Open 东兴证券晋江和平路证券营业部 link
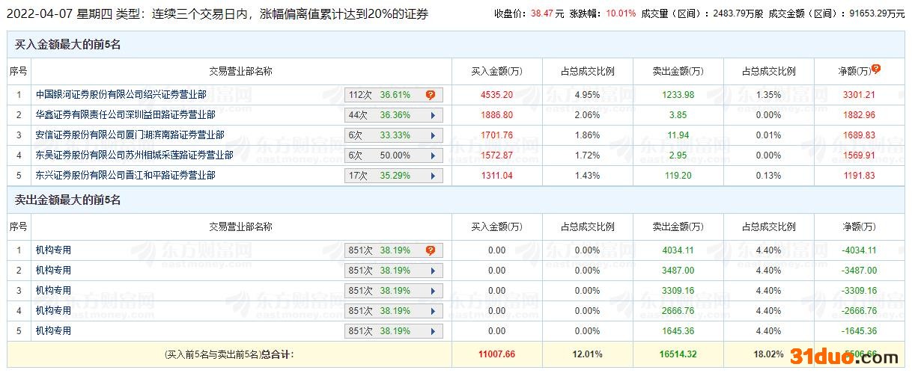This screenshot has width=912, height=373. tap(125, 176)
